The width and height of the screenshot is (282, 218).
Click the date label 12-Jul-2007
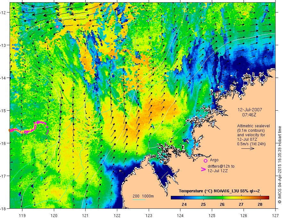250,110
